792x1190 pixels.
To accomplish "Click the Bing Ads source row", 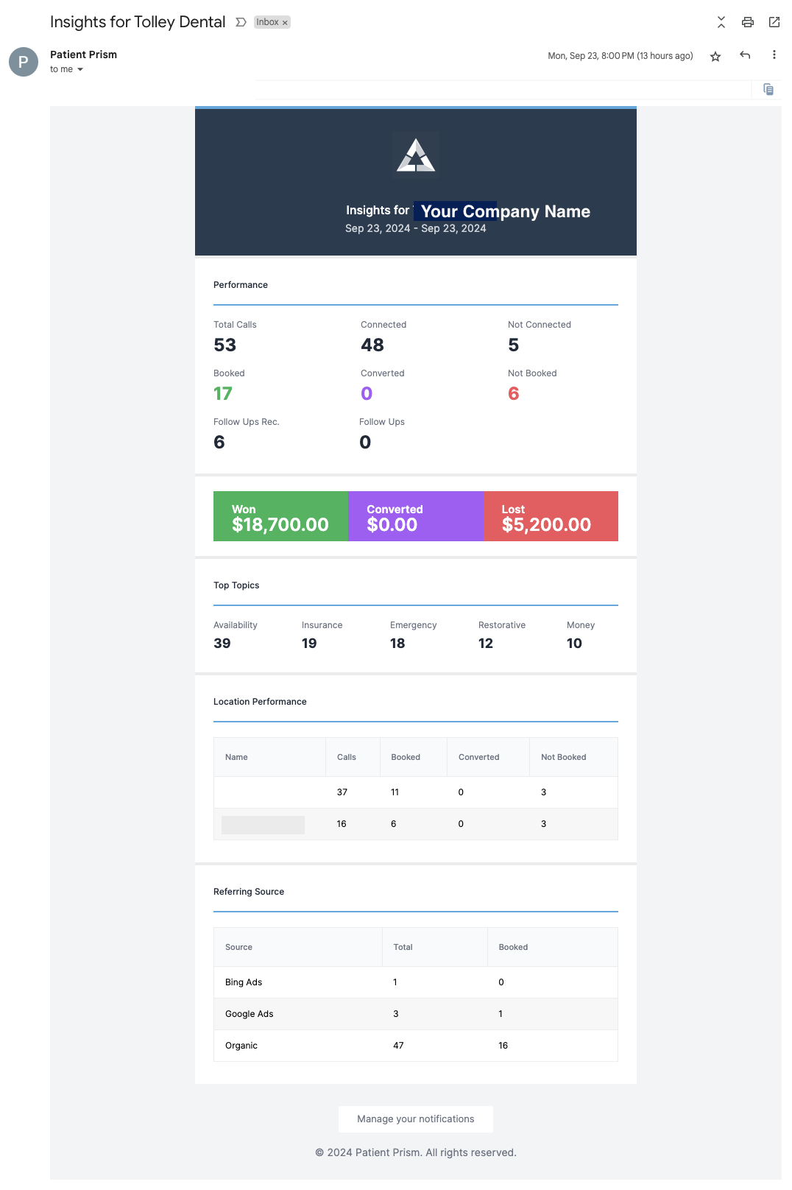I will 416,982.
